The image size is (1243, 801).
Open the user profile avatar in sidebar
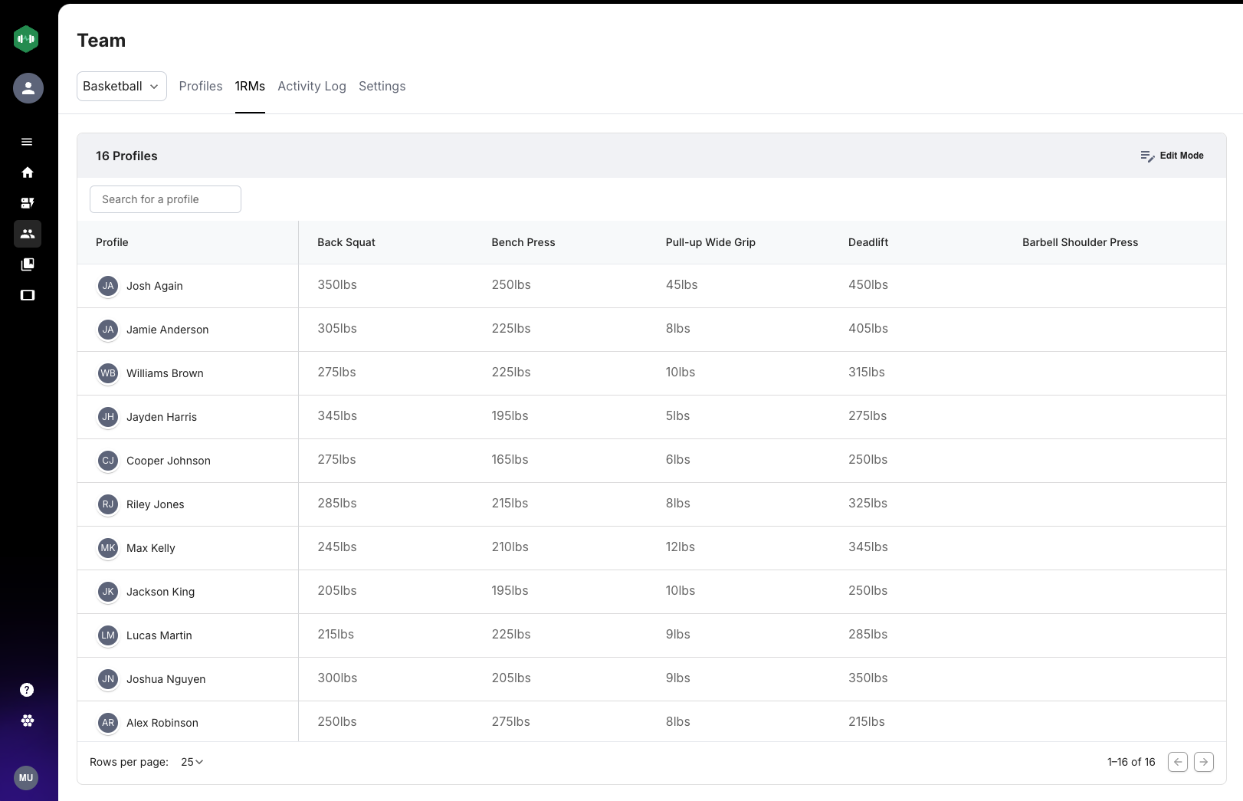click(x=28, y=88)
